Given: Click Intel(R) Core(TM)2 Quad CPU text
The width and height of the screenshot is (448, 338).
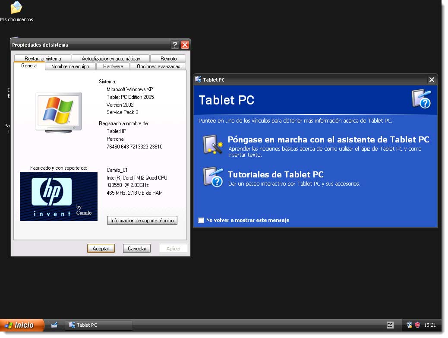Looking at the screenshot, I should click(x=137, y=178).
